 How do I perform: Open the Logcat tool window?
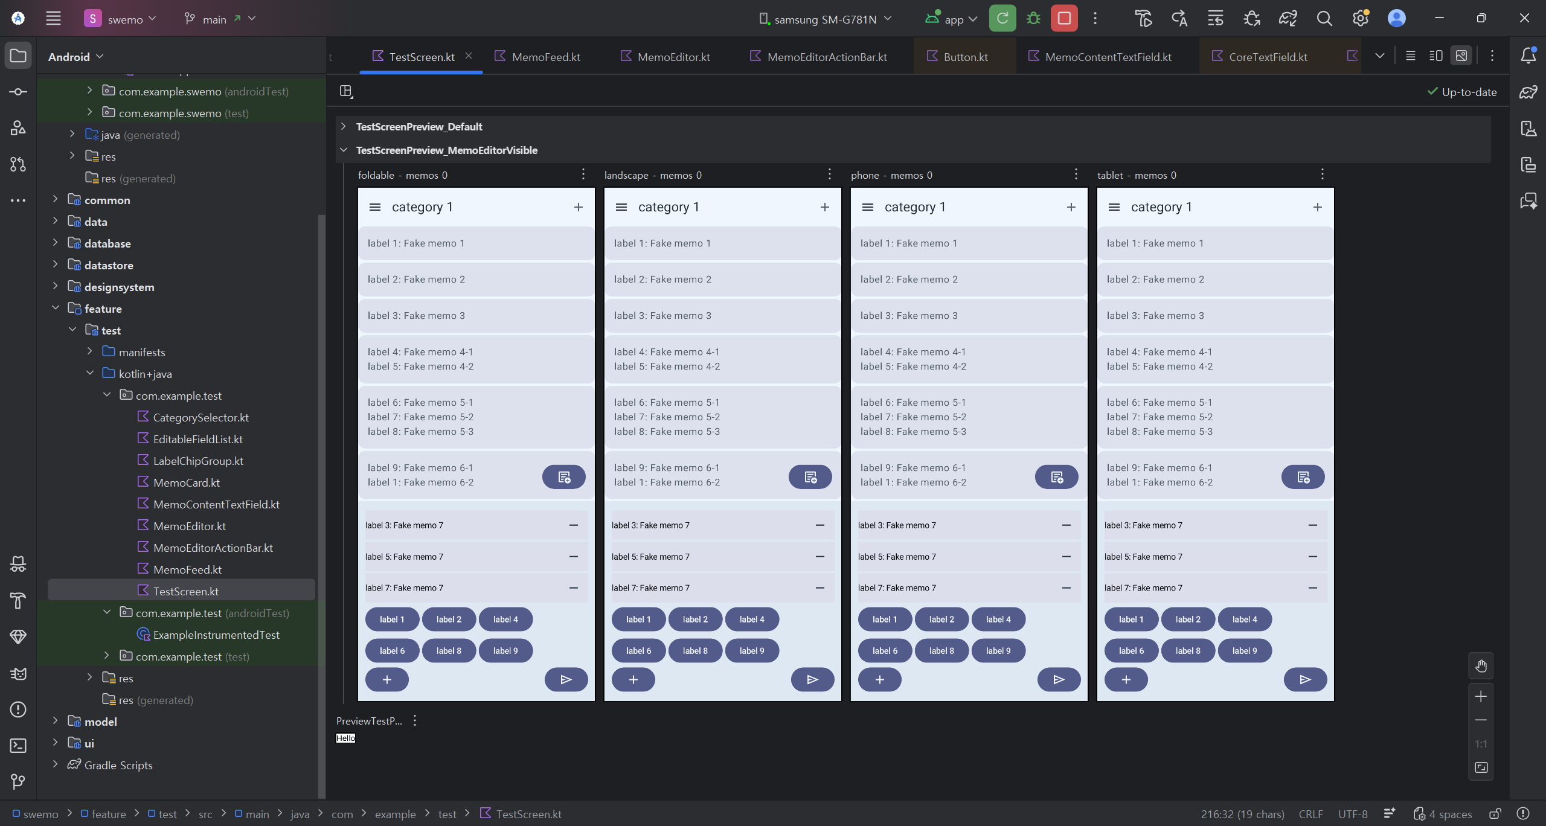[x=18, y=673]
